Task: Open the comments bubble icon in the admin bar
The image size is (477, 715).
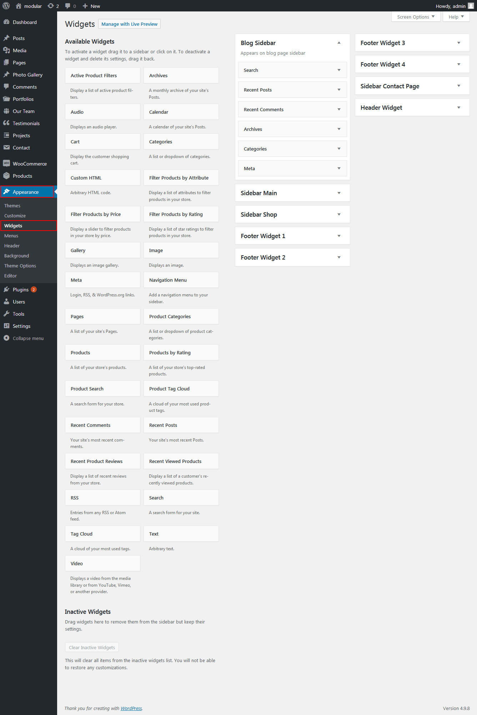Action: click(x=67, y=6)
